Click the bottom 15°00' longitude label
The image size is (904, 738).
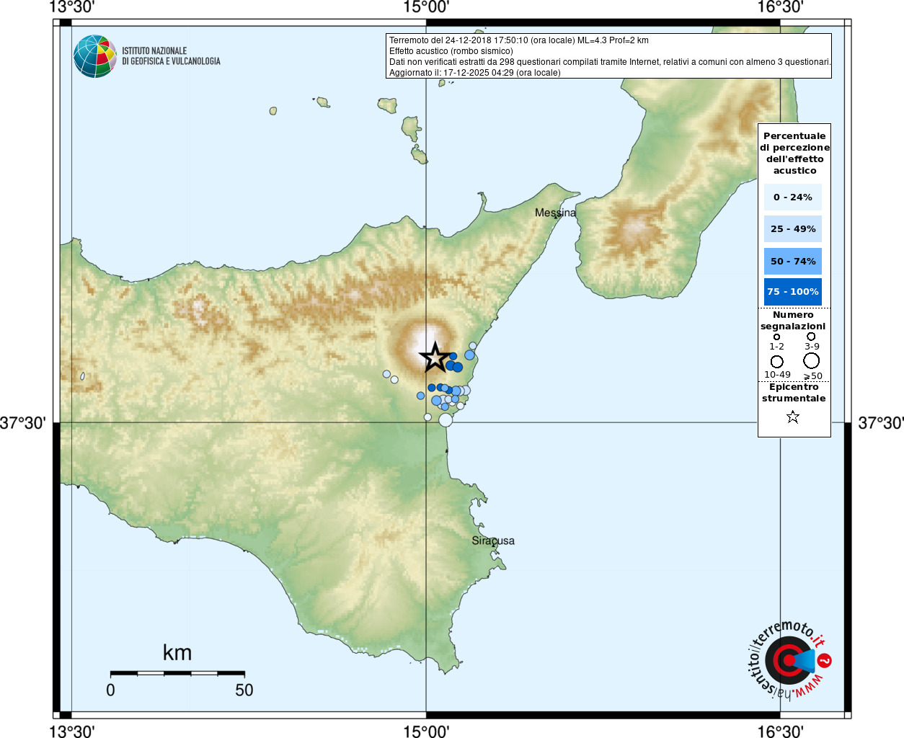(426, 731)
